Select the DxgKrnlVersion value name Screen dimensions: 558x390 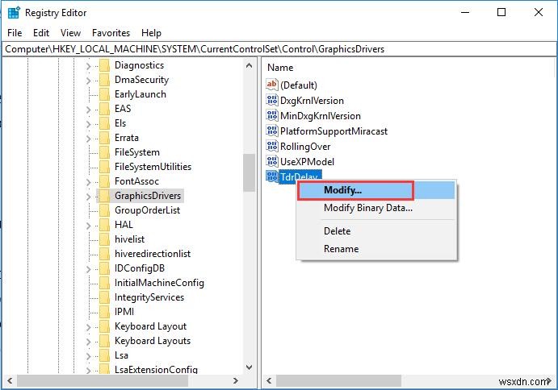[x=312, y=101]
